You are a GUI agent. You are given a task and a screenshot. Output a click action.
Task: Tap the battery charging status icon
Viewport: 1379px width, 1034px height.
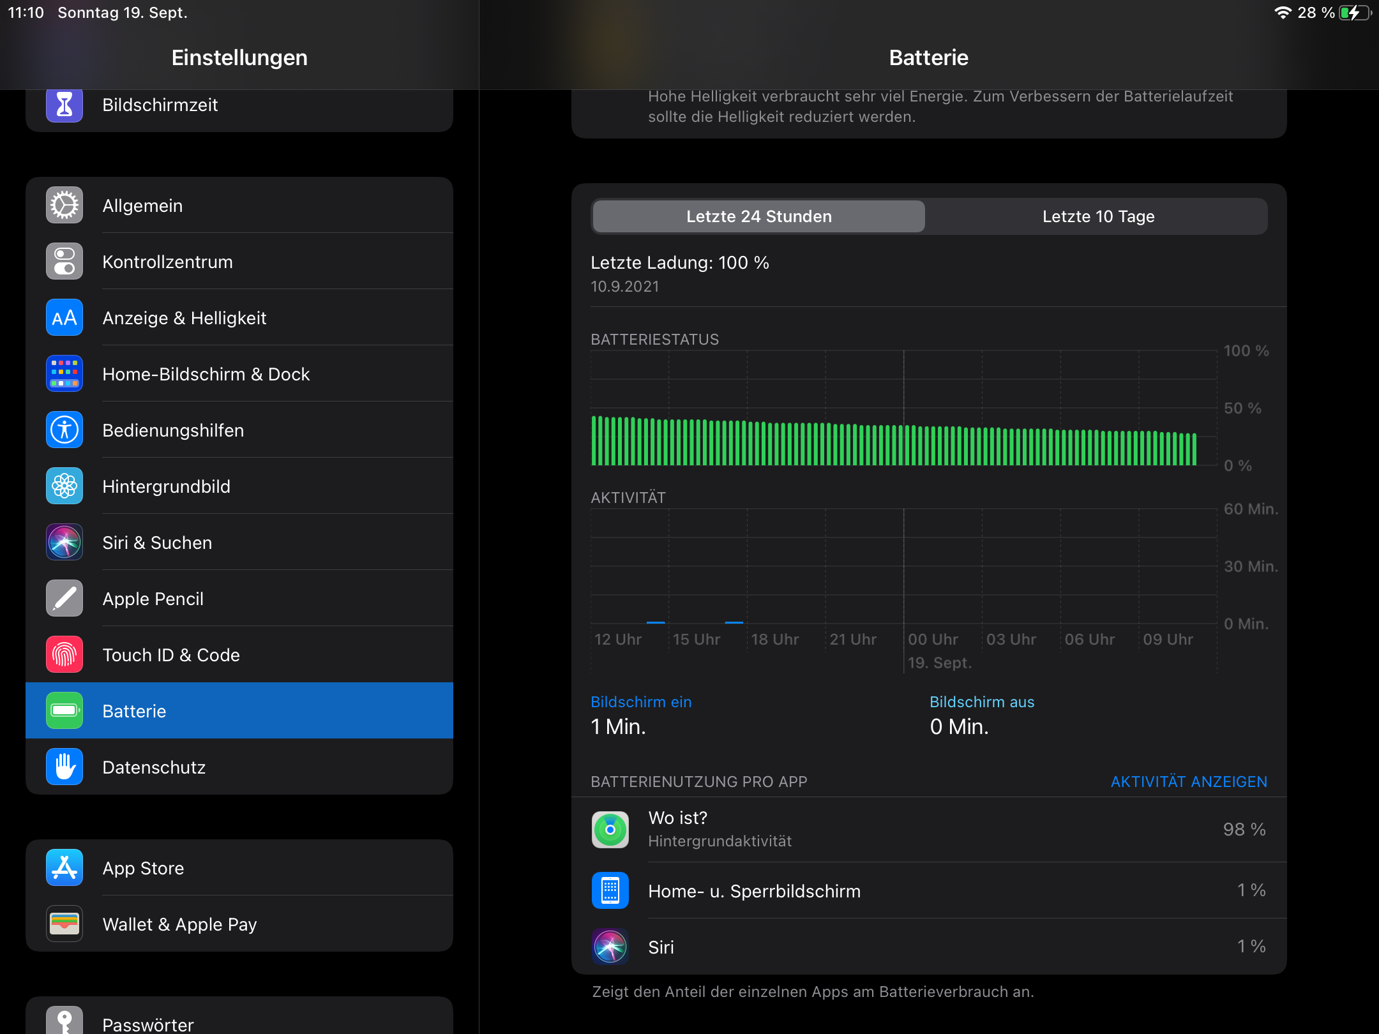pos(1354,13)
